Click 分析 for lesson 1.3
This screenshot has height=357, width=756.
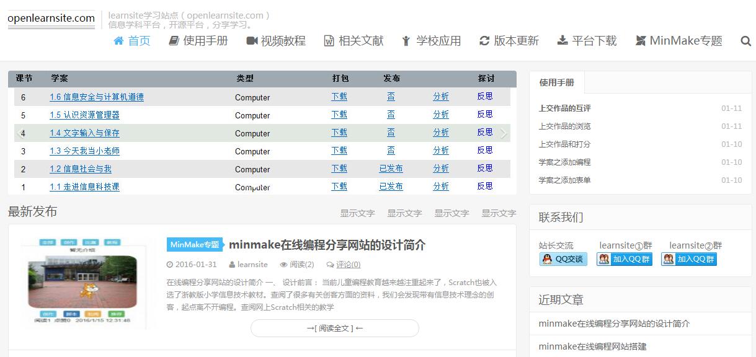[441, 151]
